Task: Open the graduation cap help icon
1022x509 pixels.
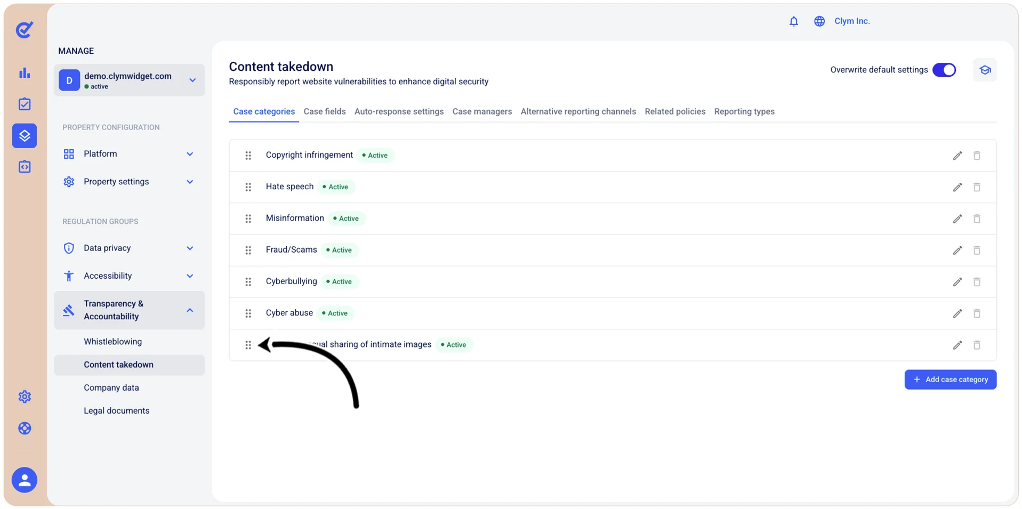Action: [985, 70]
